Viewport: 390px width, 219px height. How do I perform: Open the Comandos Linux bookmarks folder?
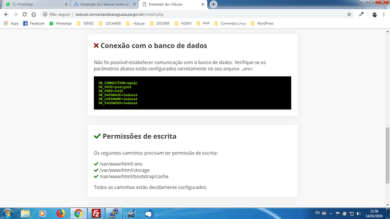tap(230, 23)
